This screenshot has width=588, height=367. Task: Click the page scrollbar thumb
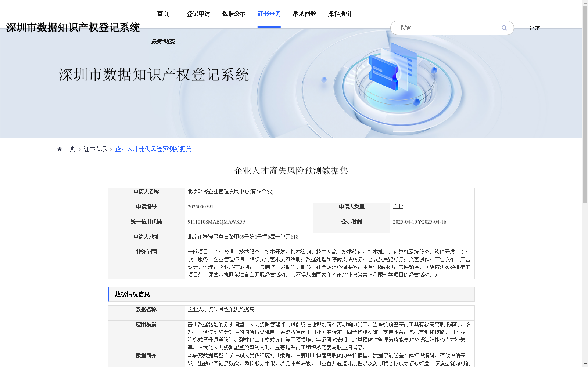585,103
